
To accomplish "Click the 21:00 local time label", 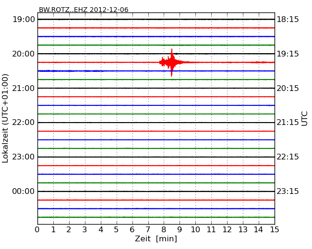I will pos(24,88).
